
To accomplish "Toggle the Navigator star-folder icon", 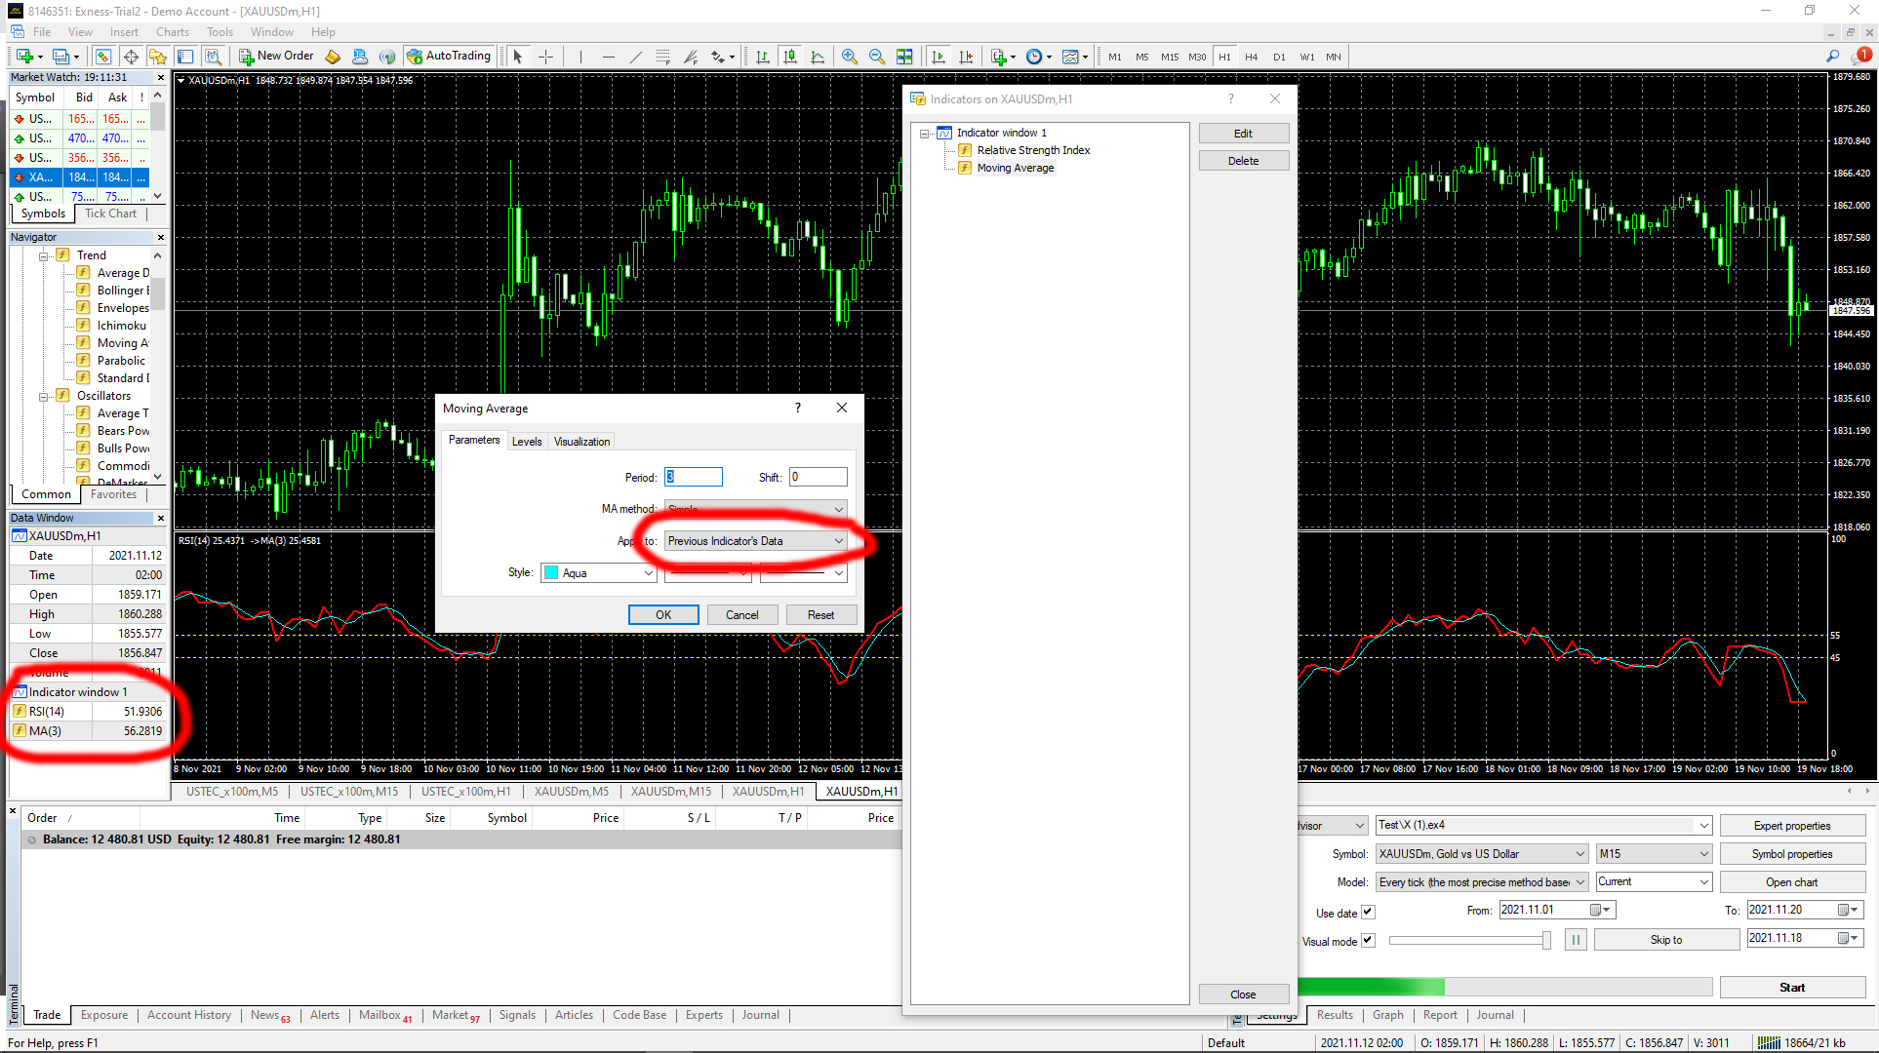I will pyautogui.click(x=158, y=57).
